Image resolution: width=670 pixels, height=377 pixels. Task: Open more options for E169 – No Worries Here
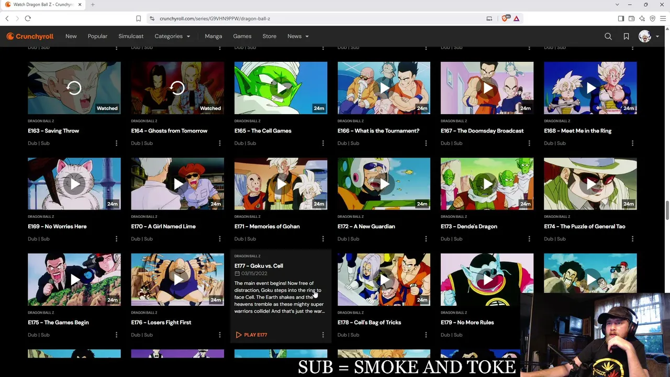116,239
